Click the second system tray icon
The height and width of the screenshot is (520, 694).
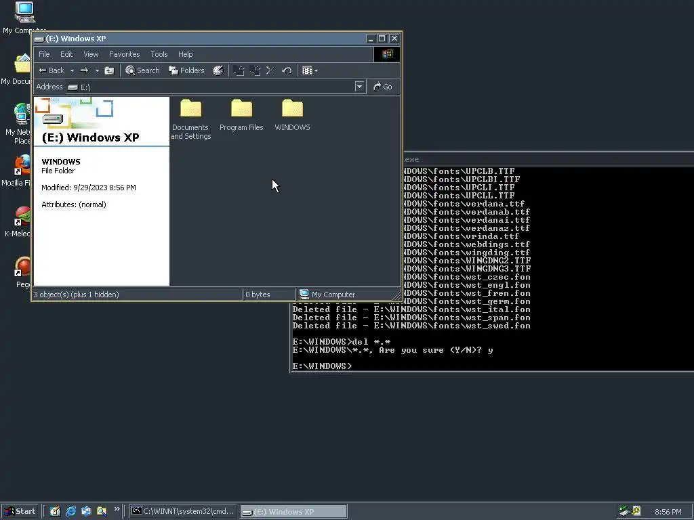(x=636, y=511)
